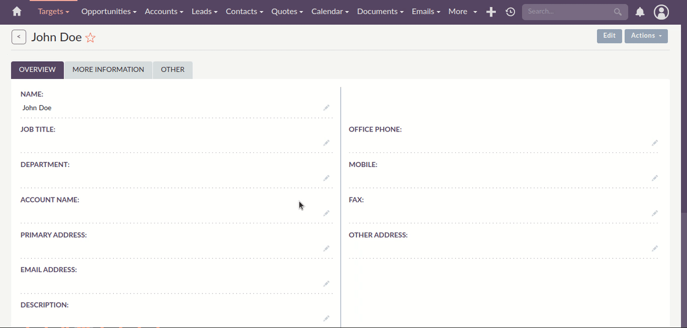The image size is (687, 328).
Task: Expand the Actions dropdown
Action: tap(646, 36)
